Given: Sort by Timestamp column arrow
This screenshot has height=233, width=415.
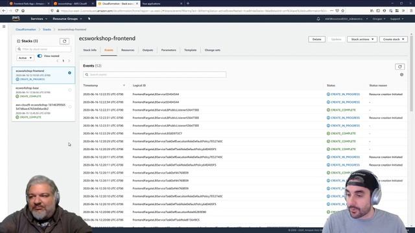Looking at the screenshot, I should coord(124,85).
